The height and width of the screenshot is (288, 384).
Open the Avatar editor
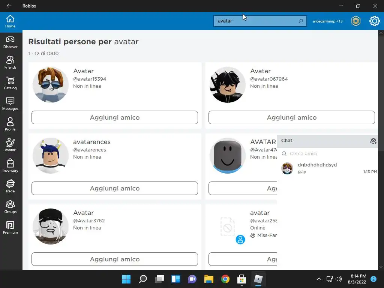[x=10, y=145]
